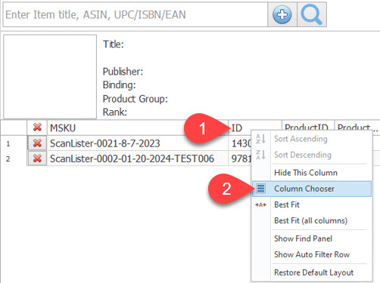Click the empty product image box
The height and width of the screenshot is (283, 380).
point(50,76)
